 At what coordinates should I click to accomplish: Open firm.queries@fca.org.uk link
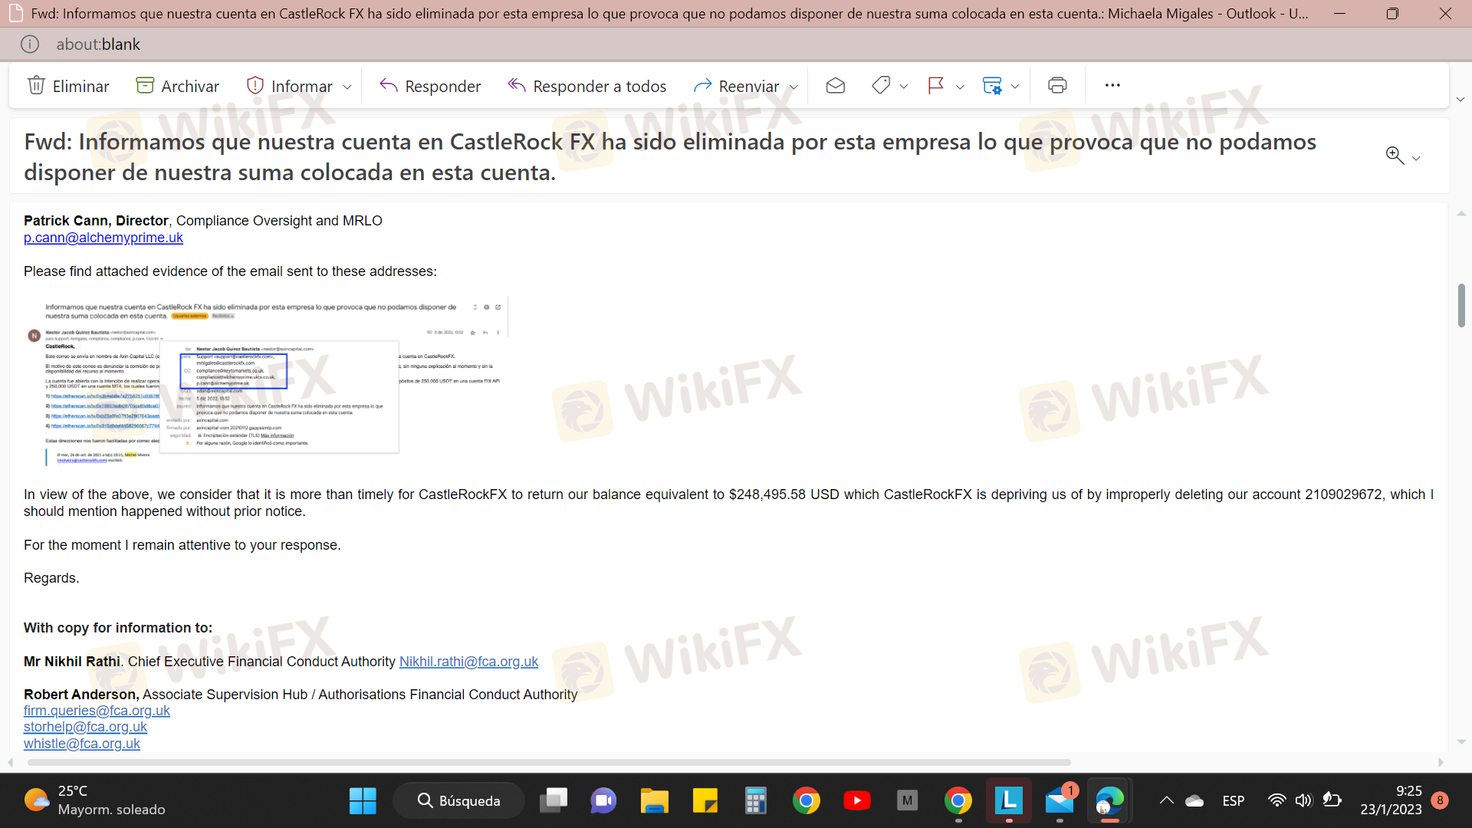(97, 711)
